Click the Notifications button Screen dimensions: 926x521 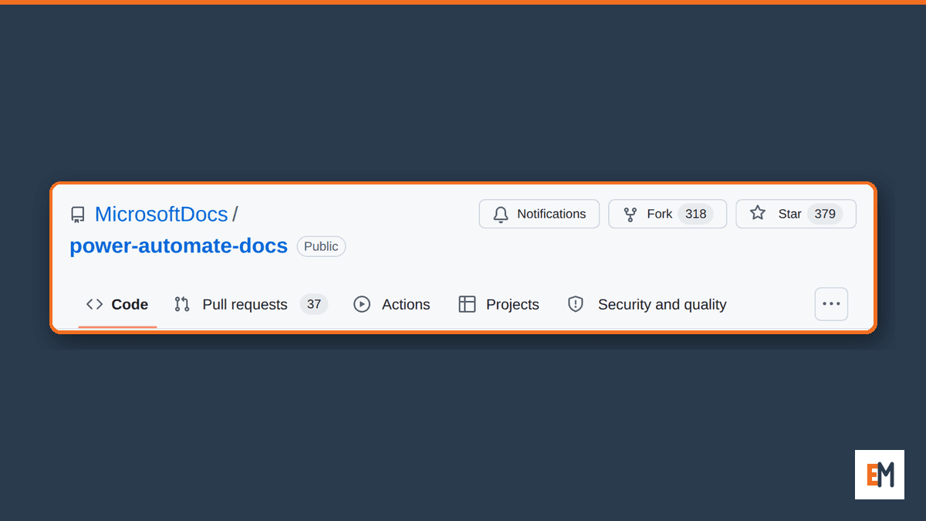539,214
